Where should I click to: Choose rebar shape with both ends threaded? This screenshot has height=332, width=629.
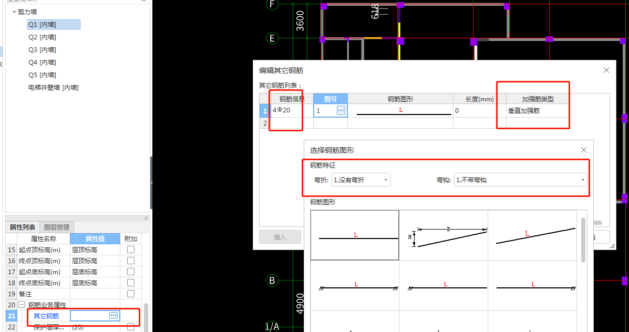[355, 285]
